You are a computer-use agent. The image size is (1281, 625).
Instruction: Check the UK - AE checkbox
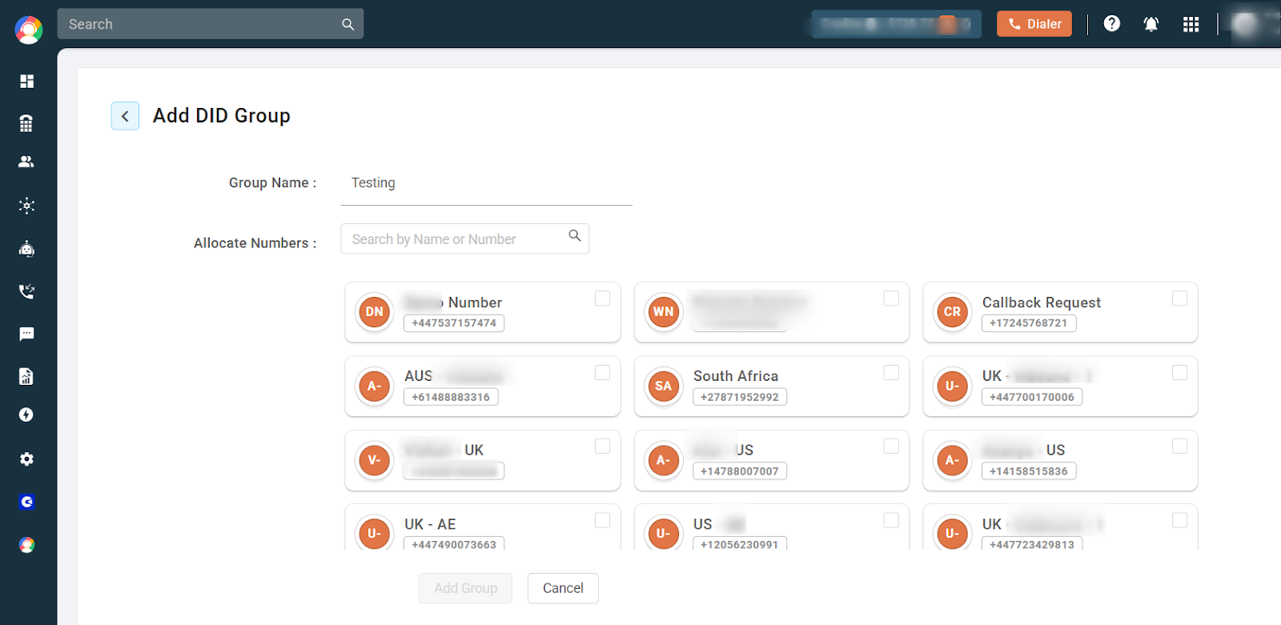click(x=603, y=521)
